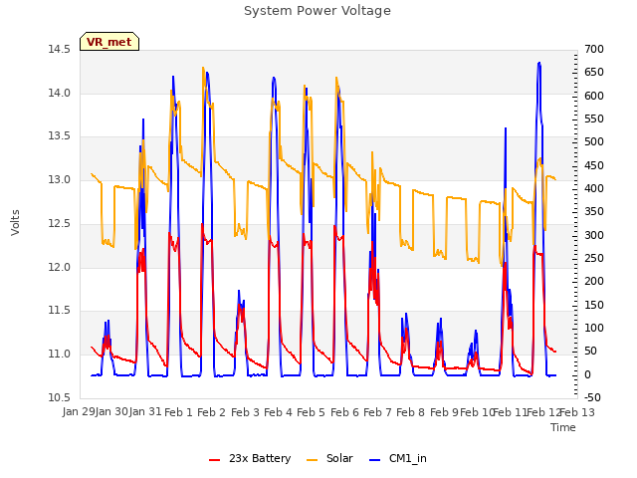Select the Solar legend entry
Viewport: 637px width, 478px height.
pos(329,458)
